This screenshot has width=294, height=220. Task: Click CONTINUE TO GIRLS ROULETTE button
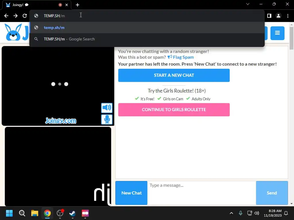tap(174, 110)
